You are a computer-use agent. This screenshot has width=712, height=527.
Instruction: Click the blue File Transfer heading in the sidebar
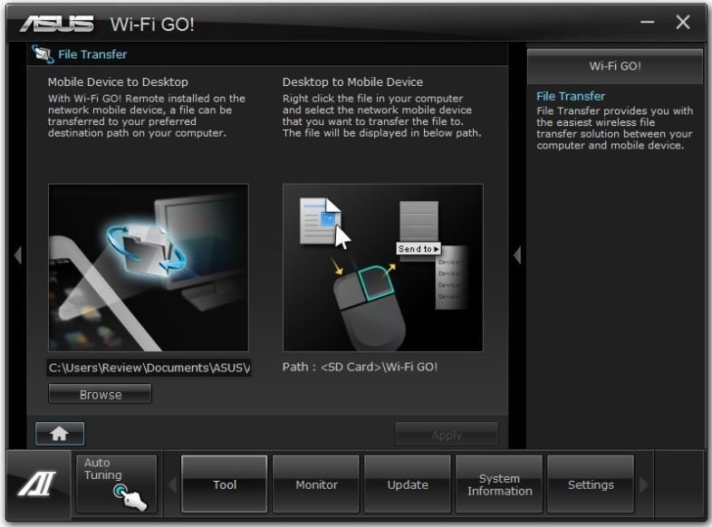click(x=571, y=96)
